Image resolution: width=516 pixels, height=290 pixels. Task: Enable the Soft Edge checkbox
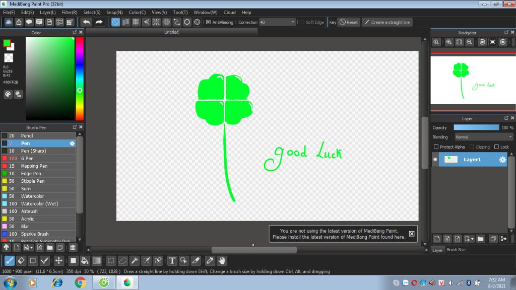(x=302, y=22)
